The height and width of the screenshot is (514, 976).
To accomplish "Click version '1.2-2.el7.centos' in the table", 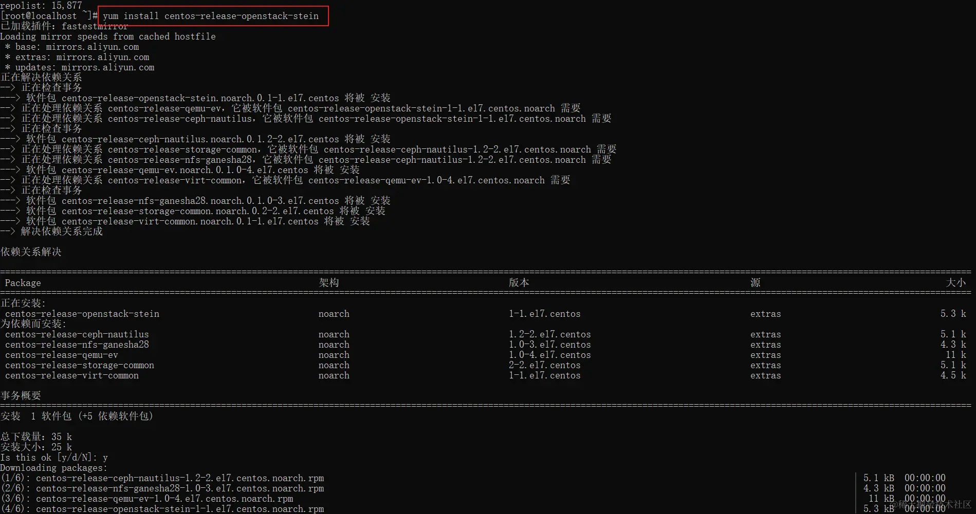I will [x=550, y=334].
